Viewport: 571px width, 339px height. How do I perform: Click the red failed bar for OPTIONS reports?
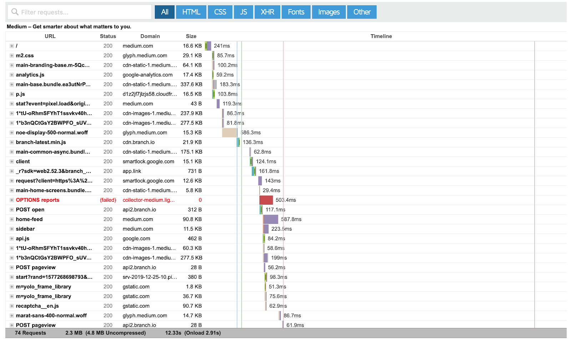coord(266,200)
